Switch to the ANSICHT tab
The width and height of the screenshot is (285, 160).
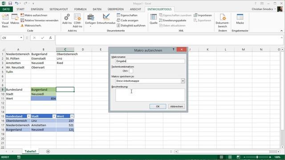tap(135, 9)
